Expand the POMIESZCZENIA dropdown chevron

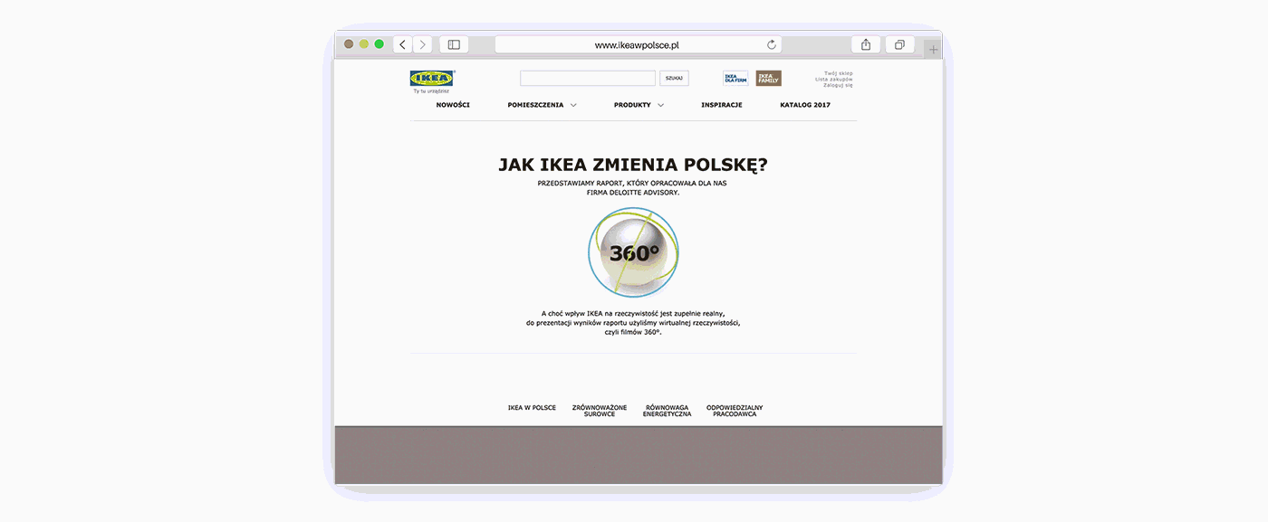click(573, 105)
